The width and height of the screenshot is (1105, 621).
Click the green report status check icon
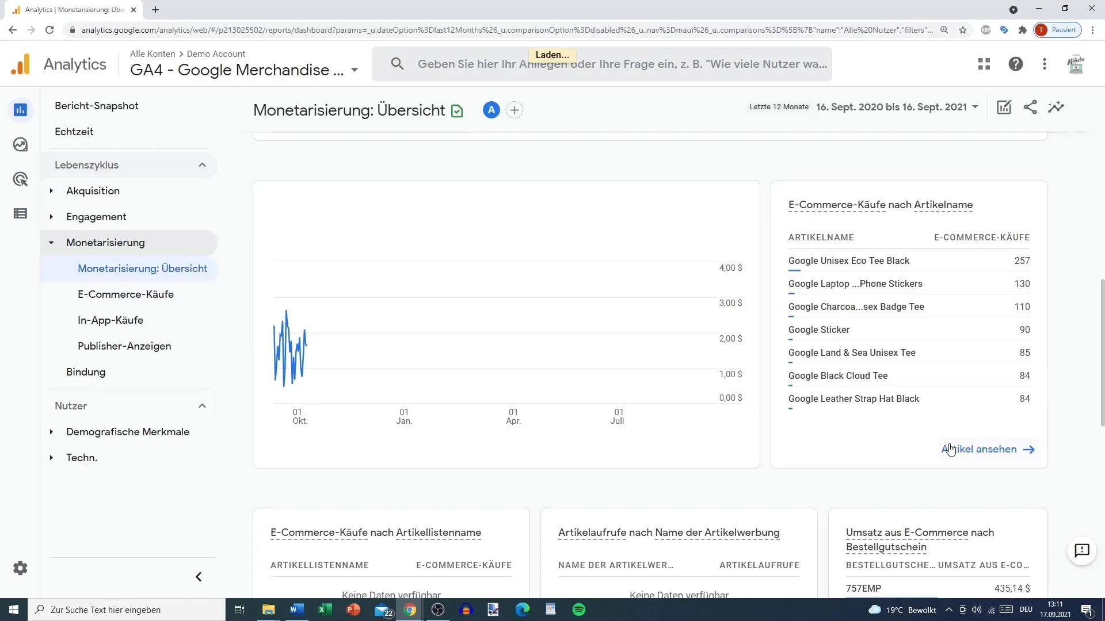(457, 110)
